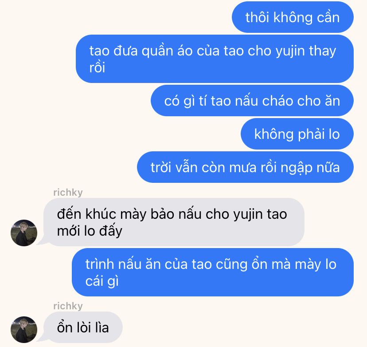Tap the 'tao đưa quần áo của tao' message

pyautogui.click(x=215, y=59)
